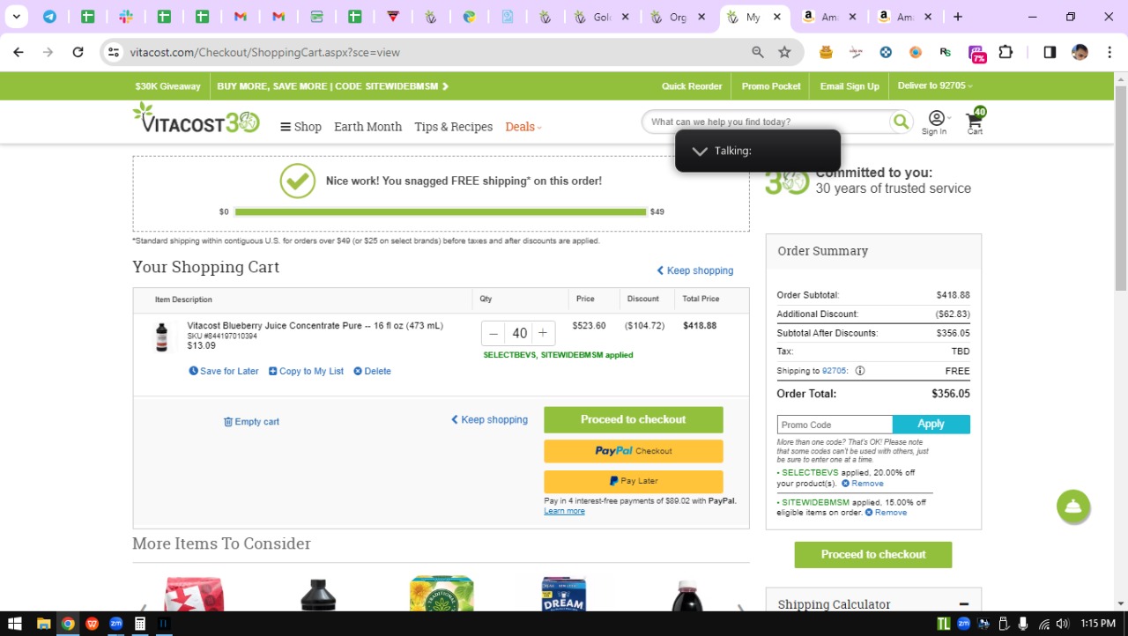Collapse the Shipping Calculator panel
Viewport: 1128px width, 636px height.
point(963,604)
